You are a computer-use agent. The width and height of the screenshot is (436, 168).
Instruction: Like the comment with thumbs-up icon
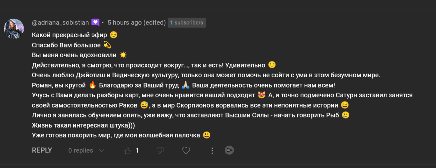pyautogui.click(x=127, y=150)
